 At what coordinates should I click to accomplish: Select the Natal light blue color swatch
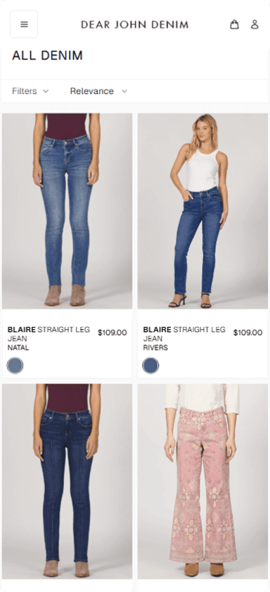[x=15, y=365]
